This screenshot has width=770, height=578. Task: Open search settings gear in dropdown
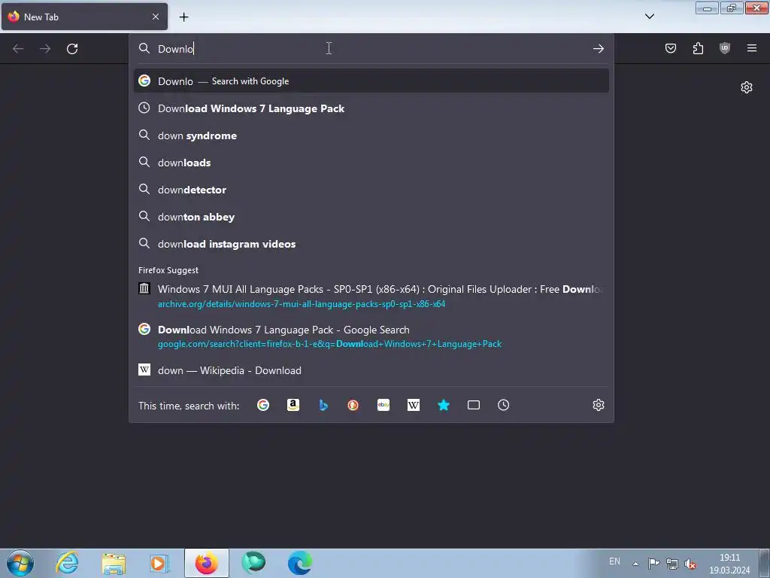point(598,405)
